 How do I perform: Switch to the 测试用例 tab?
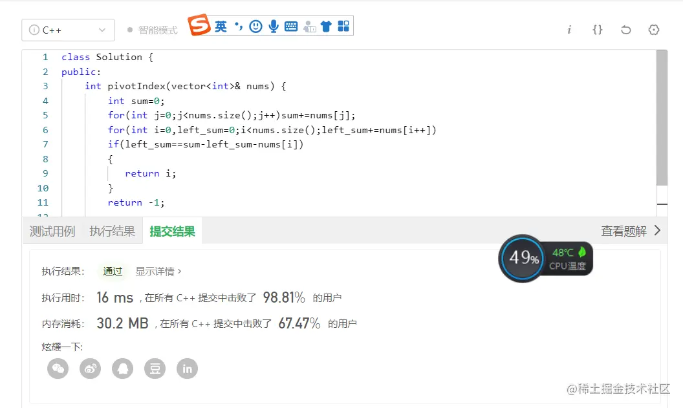click(x=52, y=231)
